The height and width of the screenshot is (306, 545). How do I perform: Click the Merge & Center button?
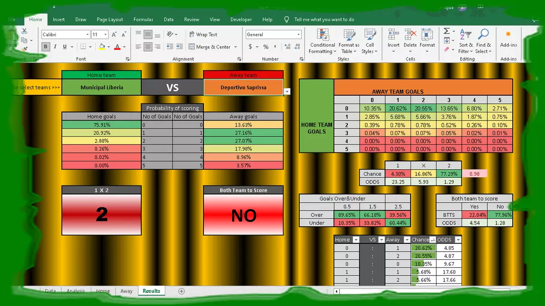(x=210, y=47)
